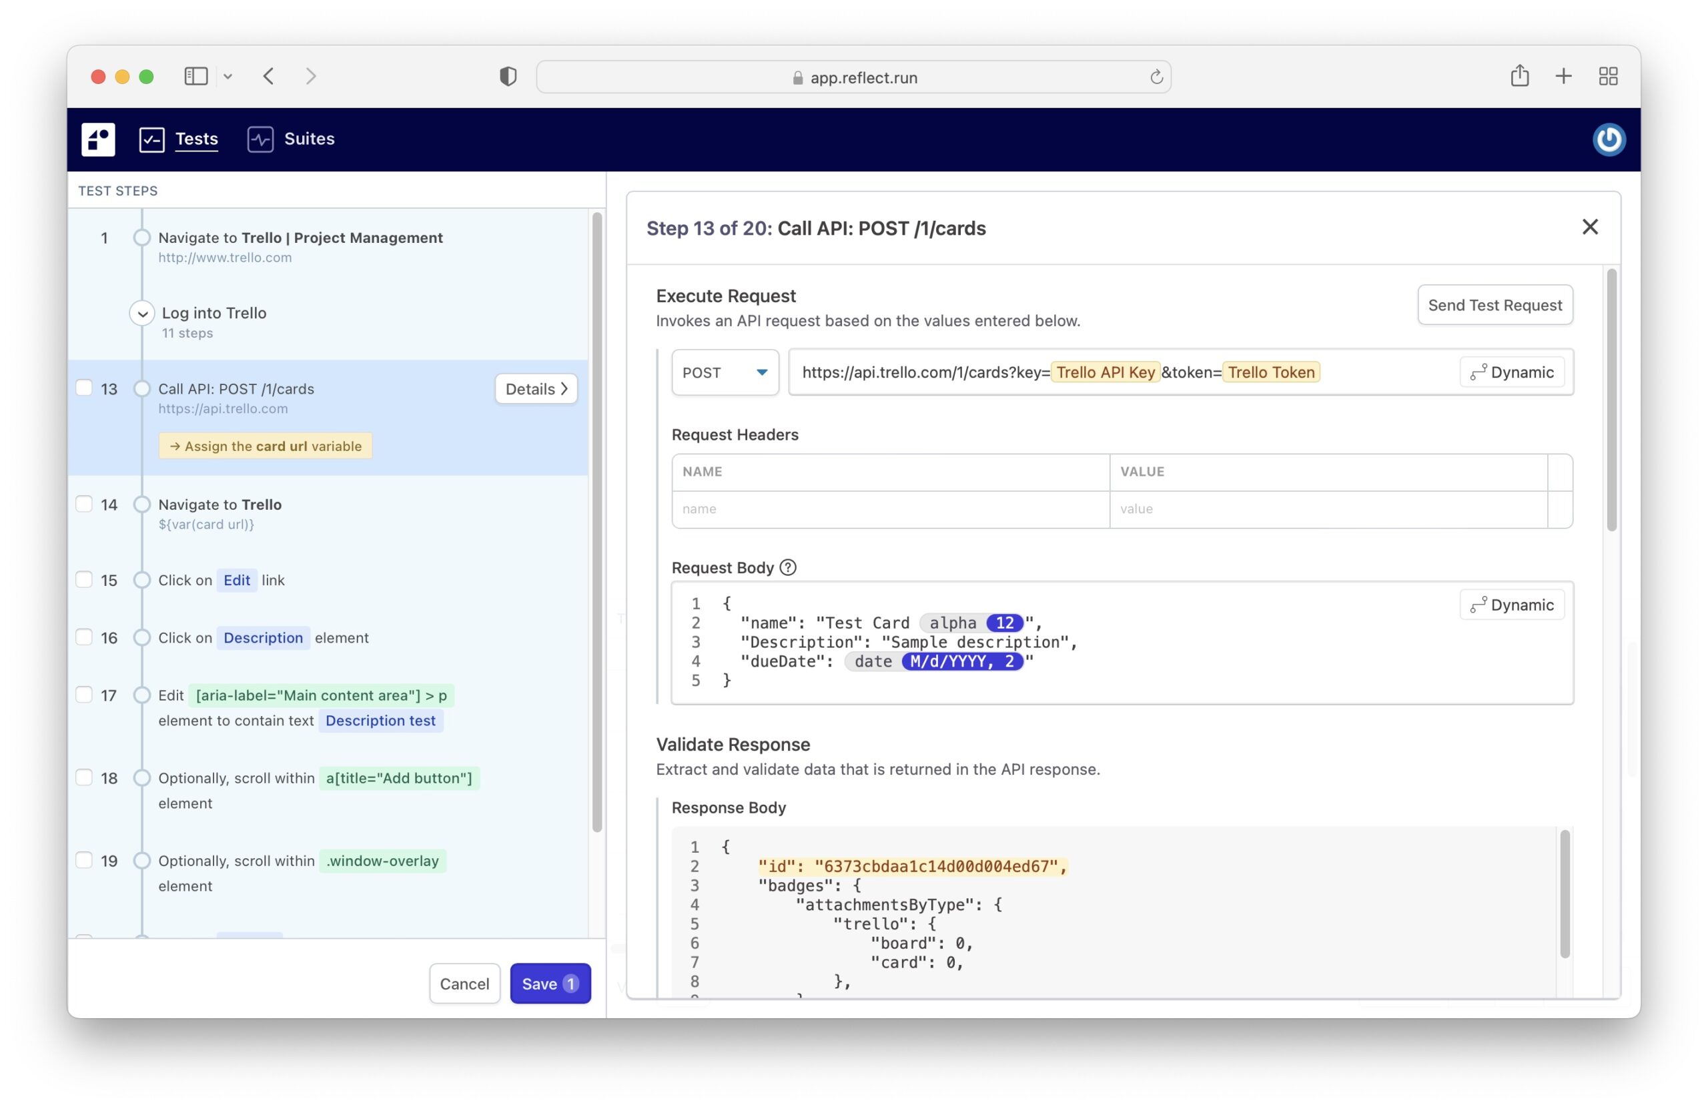Collapse the Log into Trello steps
Viewport: 1708px width, 1107px height.
141,314
